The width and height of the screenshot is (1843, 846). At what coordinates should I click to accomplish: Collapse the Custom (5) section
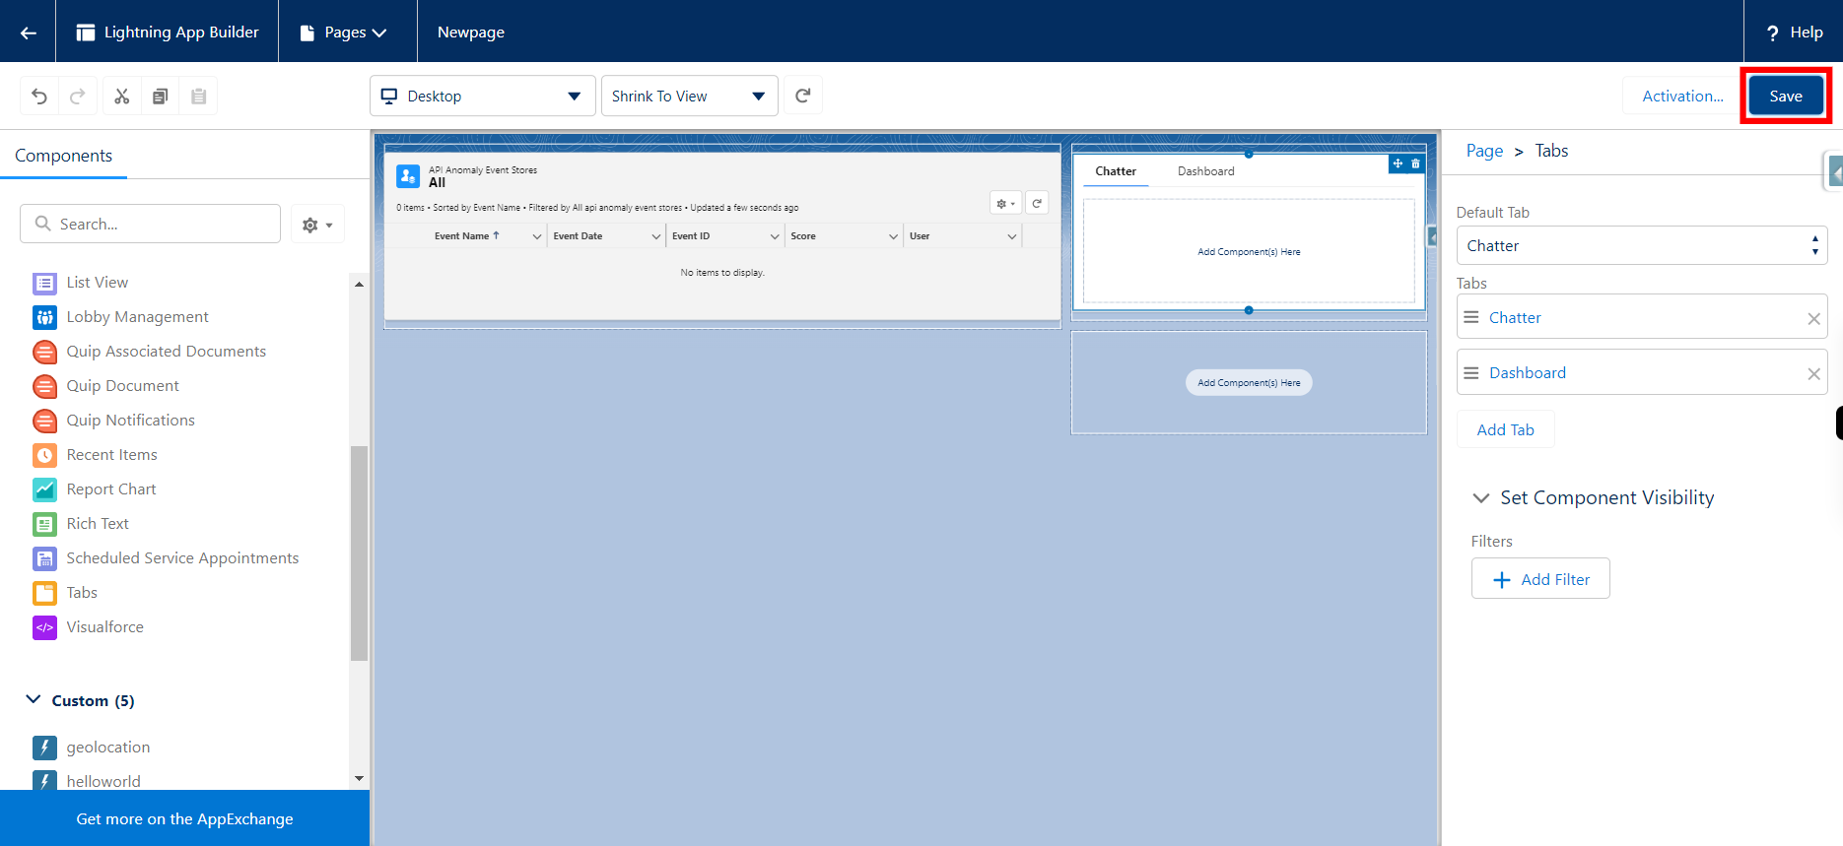coord(34,699)
